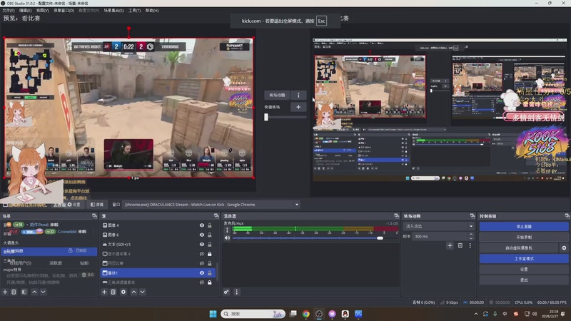This screenshot has width=571, height=321.
Task: Add a new source with the plus icon
Action: [x=104, y=292]
